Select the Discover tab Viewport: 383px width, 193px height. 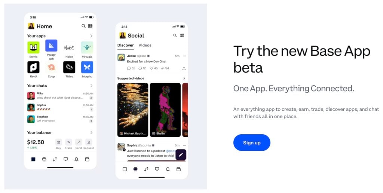pos(126,45)
